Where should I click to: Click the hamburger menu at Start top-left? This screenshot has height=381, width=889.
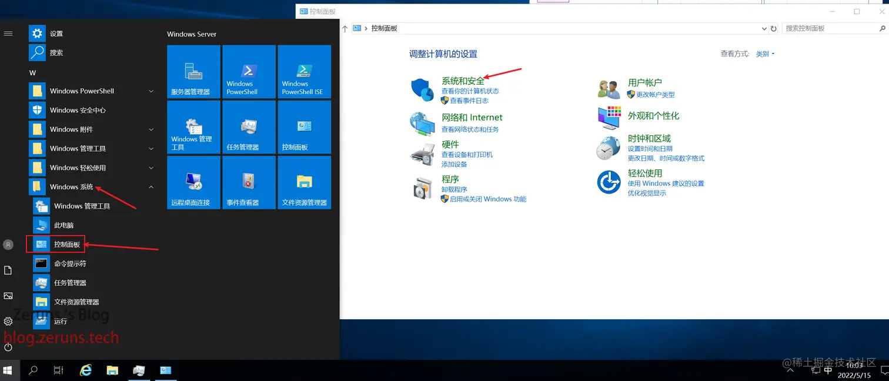[8, 34]
